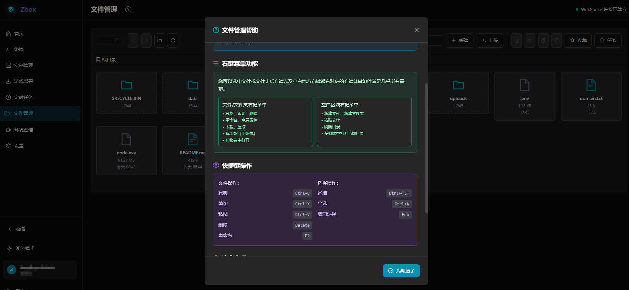Click the Ctrl+A shortcut key badge
Image resolution: width=629 pixels, height=290 pixels.
[x=402, y=204]
